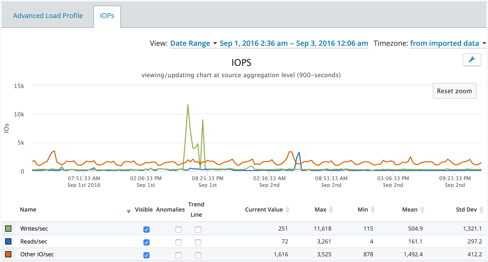Sort by Mean column arrows
Viewport: 488px width, 262px height.
click(x=422, y=210)
